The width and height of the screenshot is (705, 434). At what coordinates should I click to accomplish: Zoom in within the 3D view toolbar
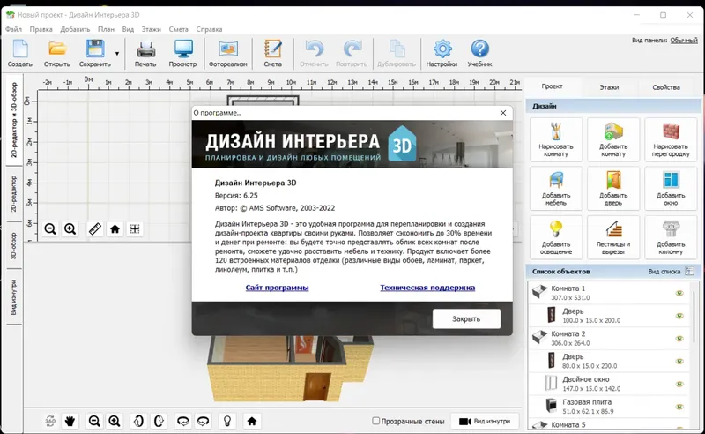coord(115,422)
